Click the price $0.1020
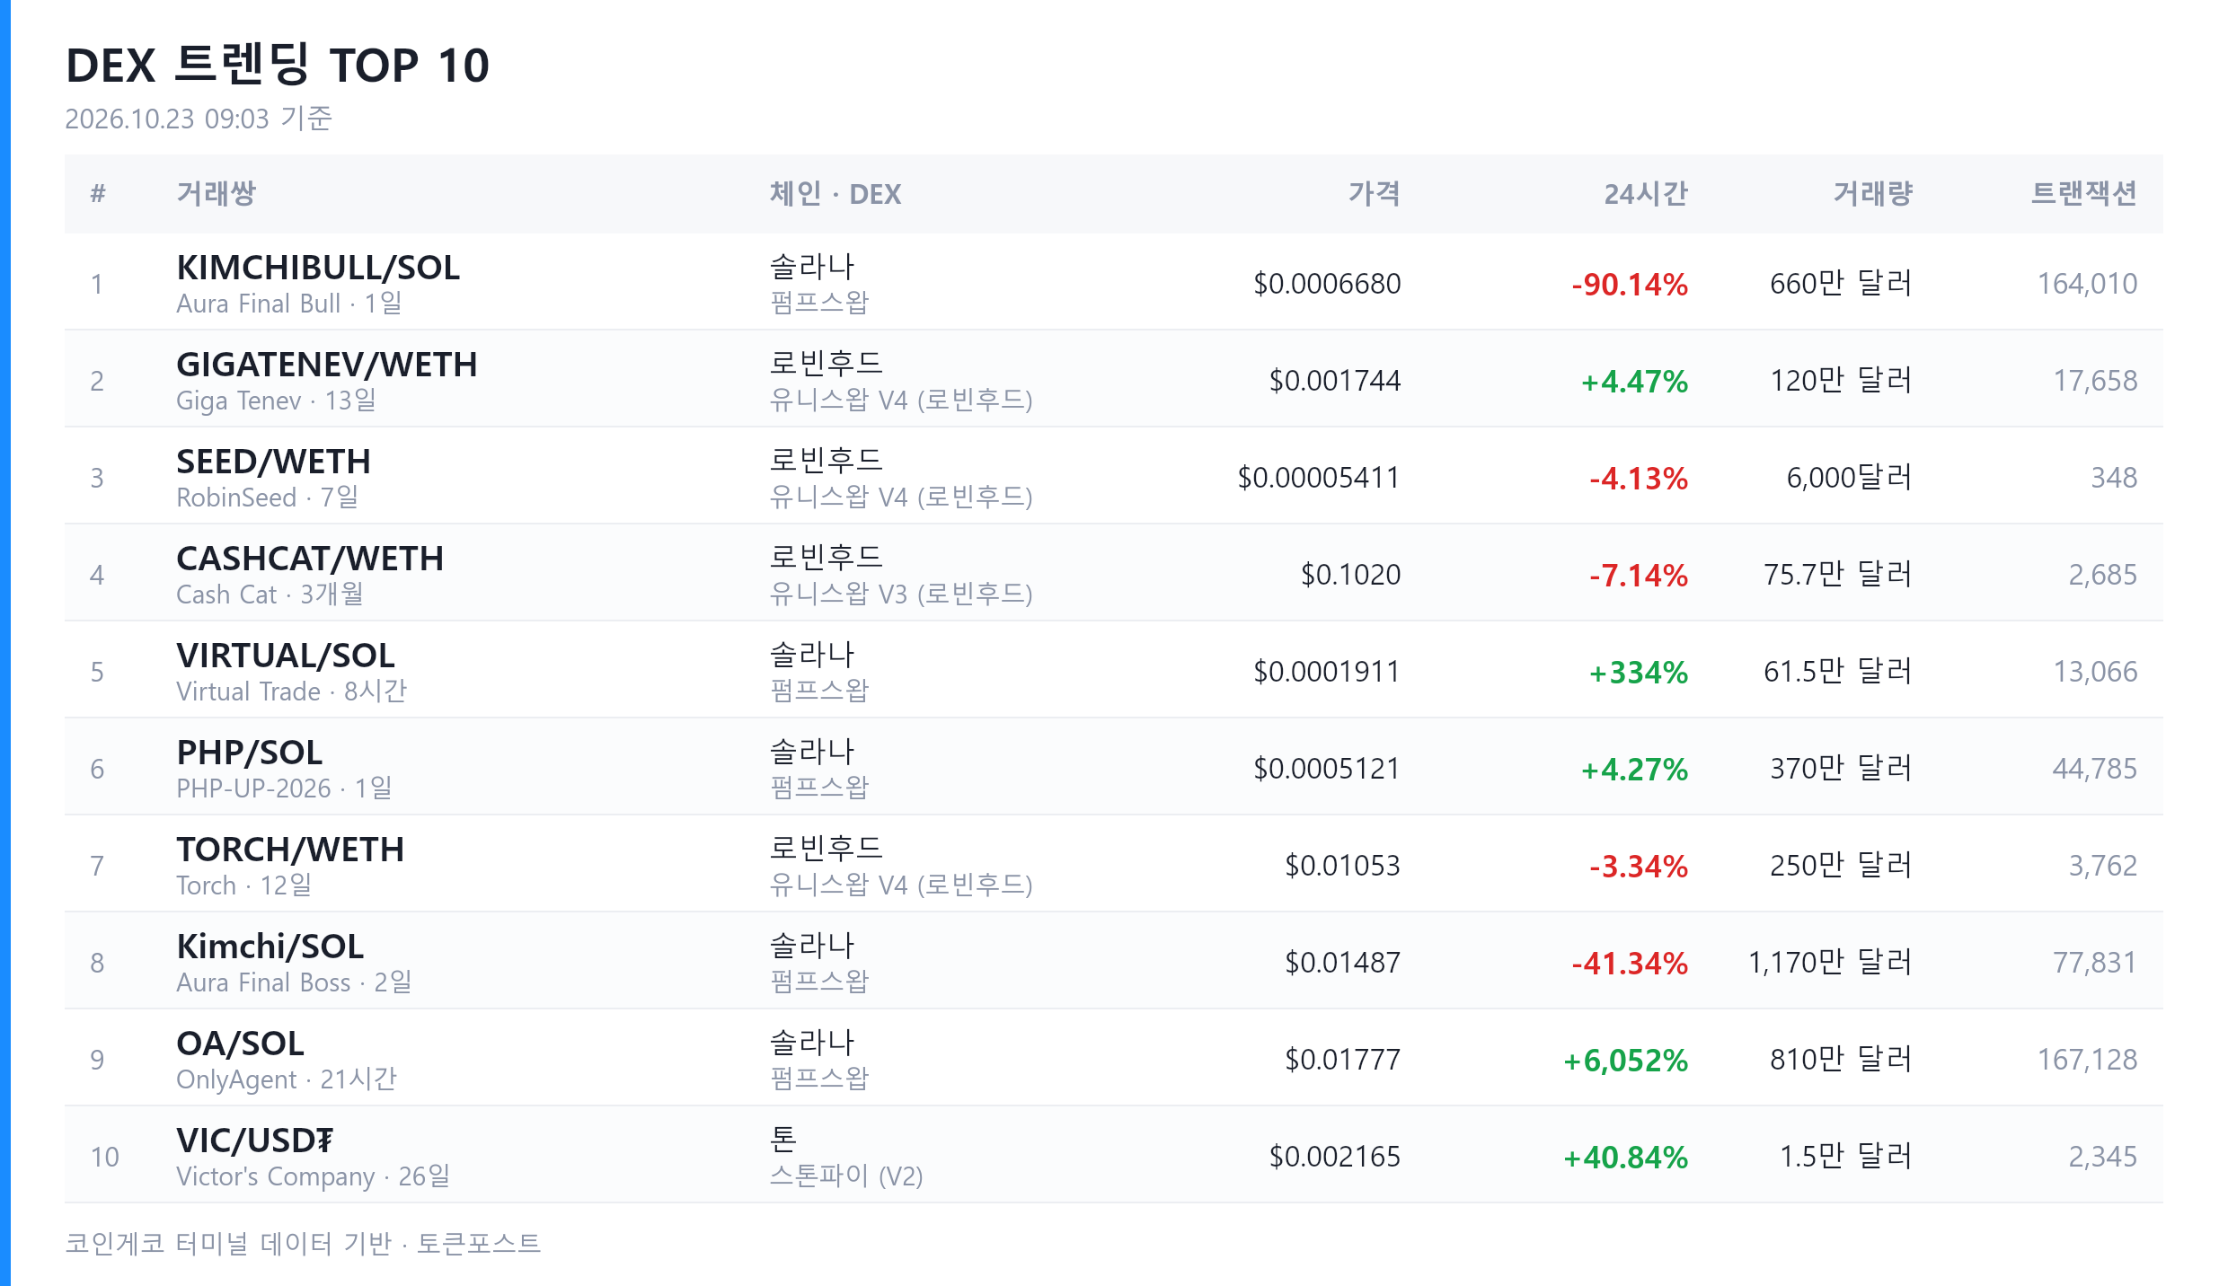 coord(1351,575)
